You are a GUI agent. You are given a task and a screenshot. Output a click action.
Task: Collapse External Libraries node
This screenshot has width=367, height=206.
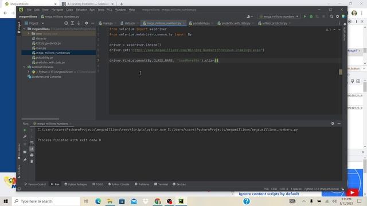click(24, 67)
